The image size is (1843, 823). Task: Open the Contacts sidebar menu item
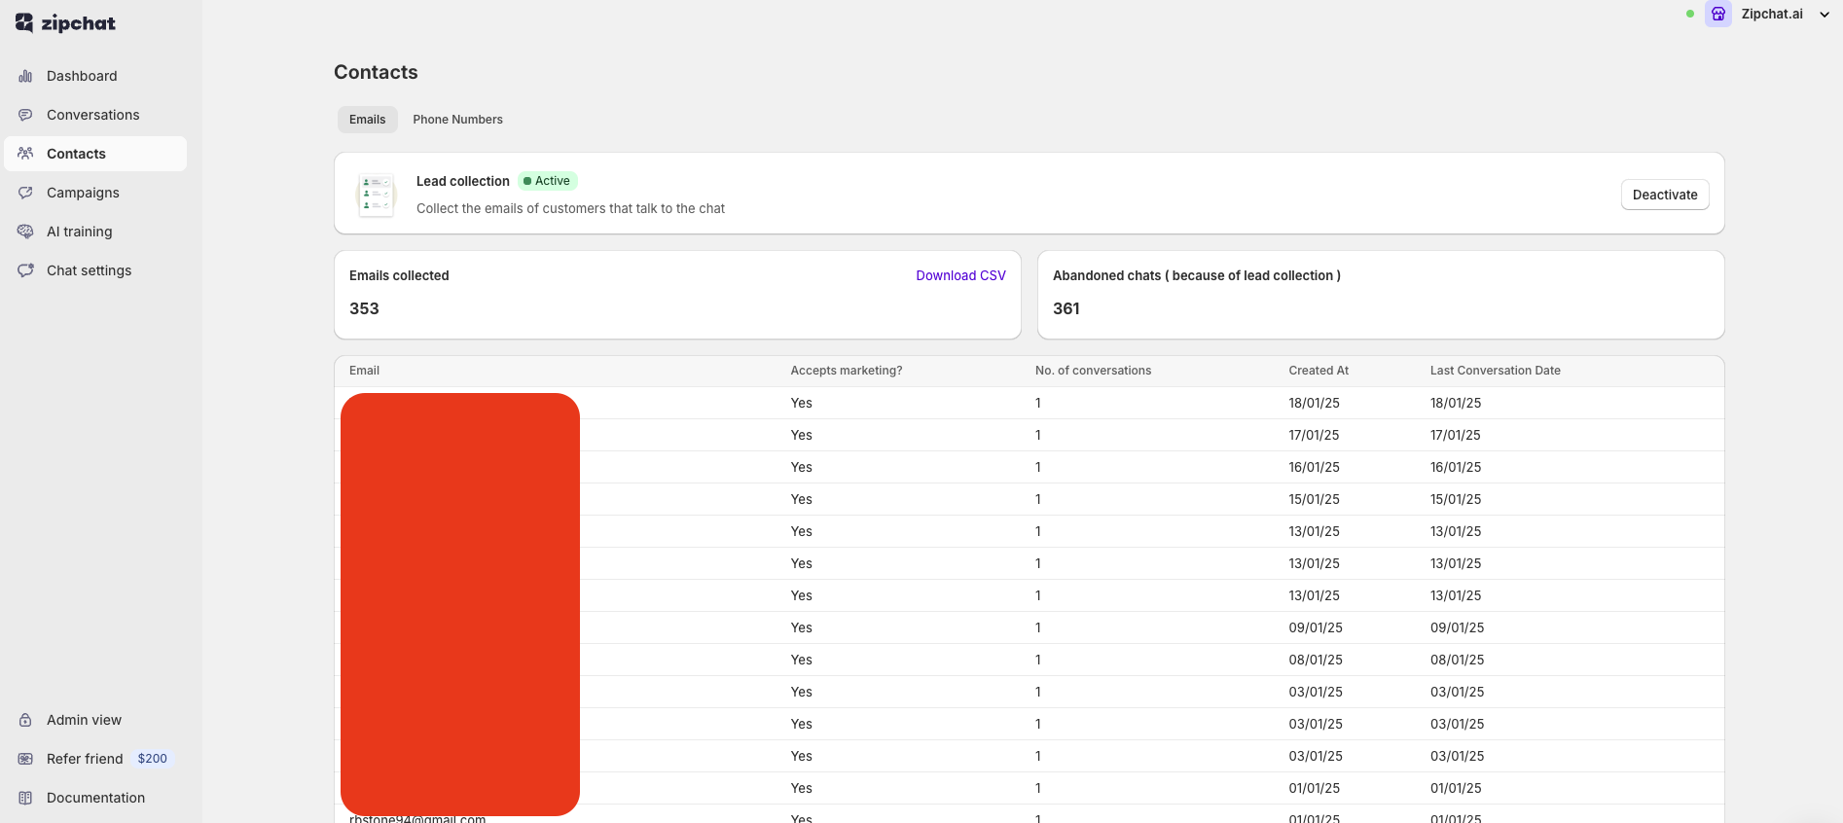coord(76,154)
